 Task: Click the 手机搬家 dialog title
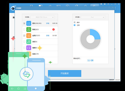pos(19,8)
